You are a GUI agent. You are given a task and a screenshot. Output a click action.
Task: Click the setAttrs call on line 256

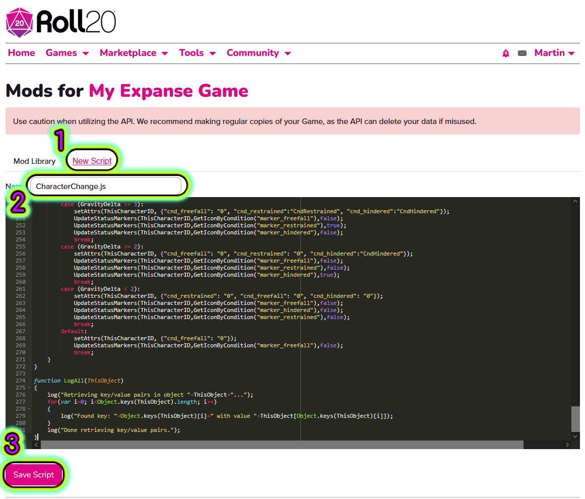(243, 254)
